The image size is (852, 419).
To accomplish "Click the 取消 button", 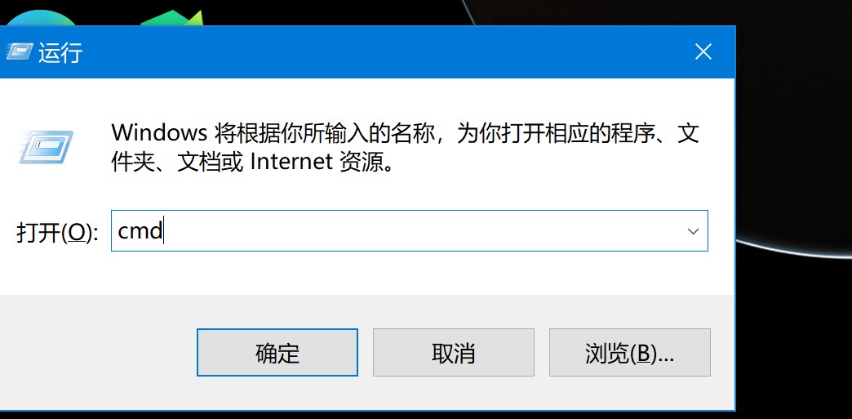I will coord(453,353).
